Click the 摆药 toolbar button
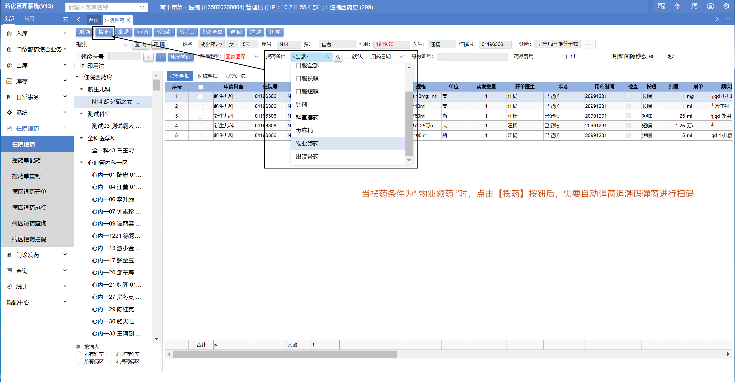This screenshot has width=735, height=382. pyautogui.click(x=104, y=32)
